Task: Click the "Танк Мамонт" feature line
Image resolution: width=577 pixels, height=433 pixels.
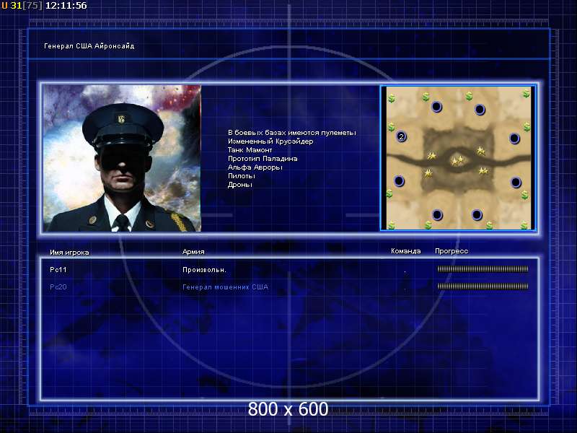Action: [250, 150]
